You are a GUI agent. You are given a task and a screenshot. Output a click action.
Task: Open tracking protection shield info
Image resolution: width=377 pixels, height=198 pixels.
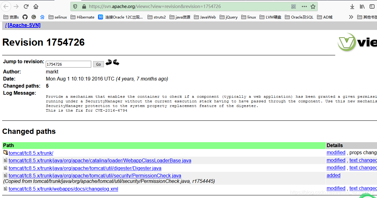coord(75,6)
